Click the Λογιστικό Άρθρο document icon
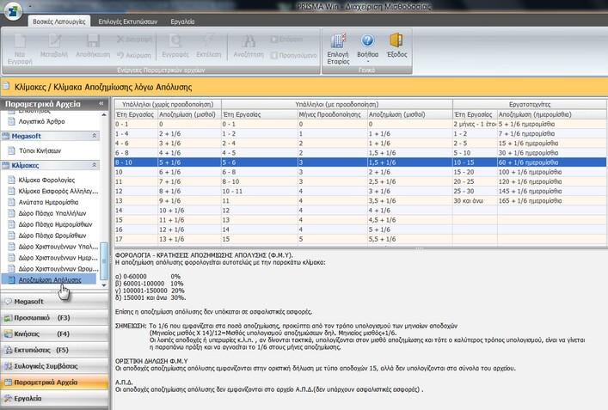Screen dimensions: 608x410 click(12, 121)
